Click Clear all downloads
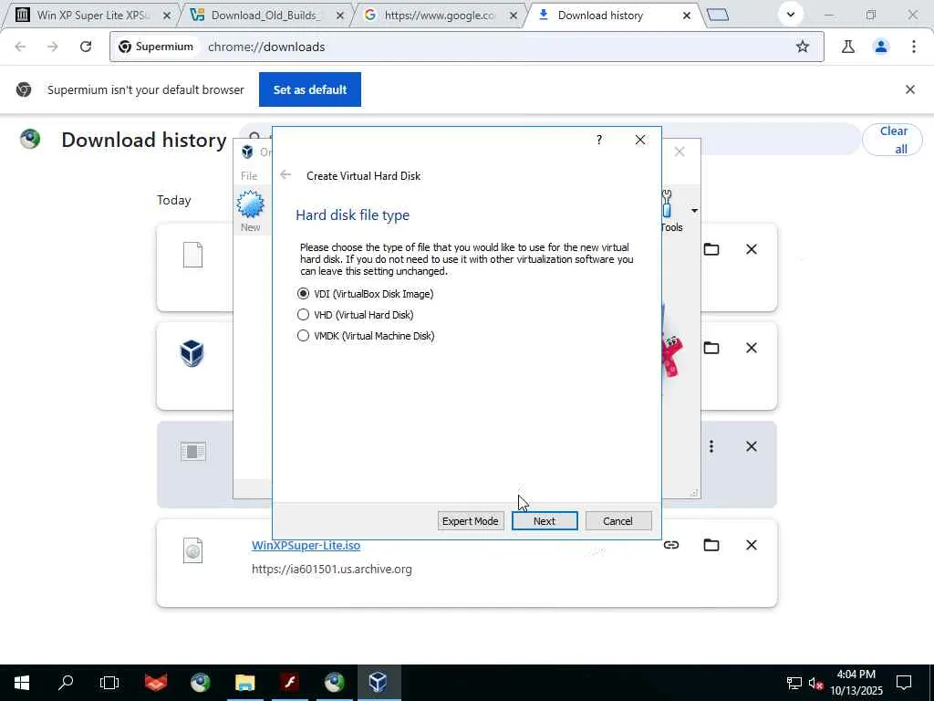 (x=892, y=140)
